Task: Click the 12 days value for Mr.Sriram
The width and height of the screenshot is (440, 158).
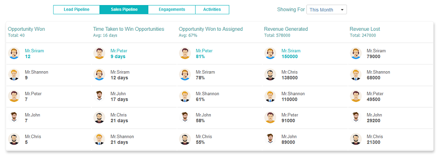Action: [119, 78]
